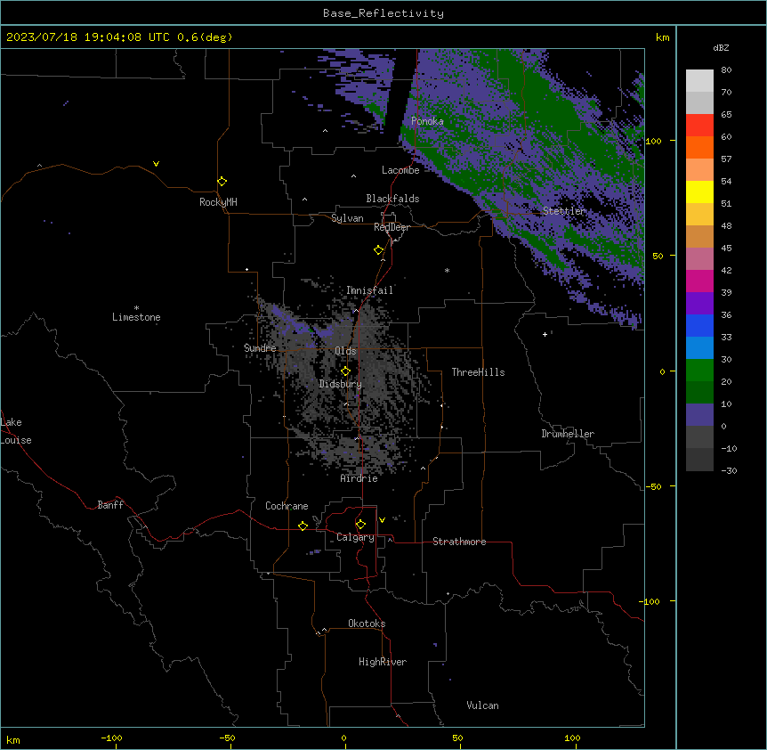Click the Okotoks city label
767x750 pixels.
click(x=367, y=624)
